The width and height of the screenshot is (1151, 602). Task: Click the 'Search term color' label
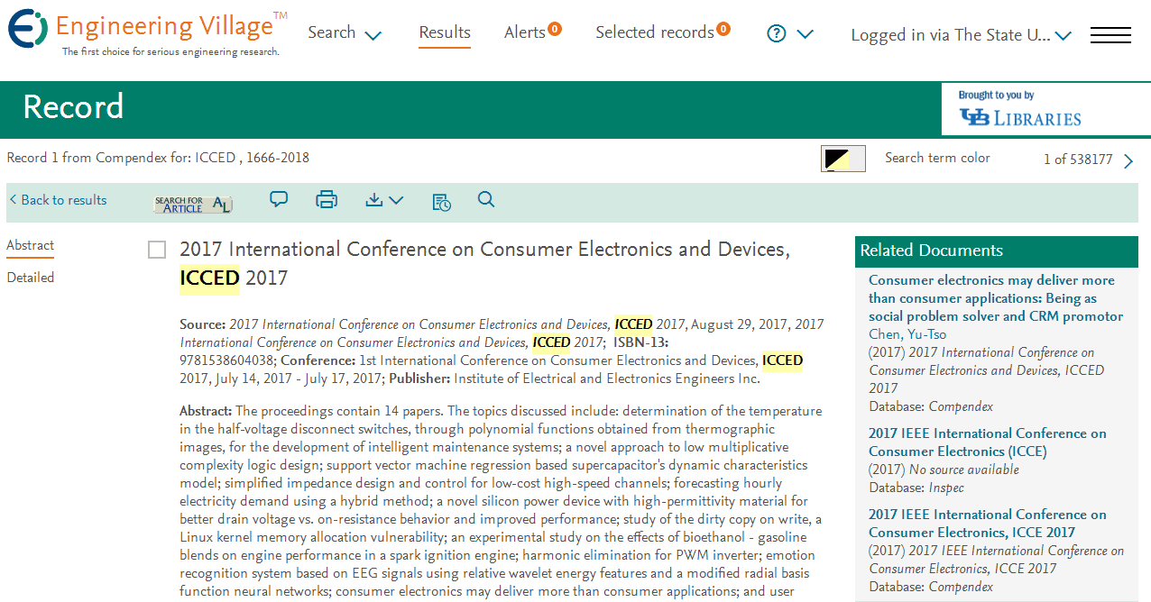point(937,158)
